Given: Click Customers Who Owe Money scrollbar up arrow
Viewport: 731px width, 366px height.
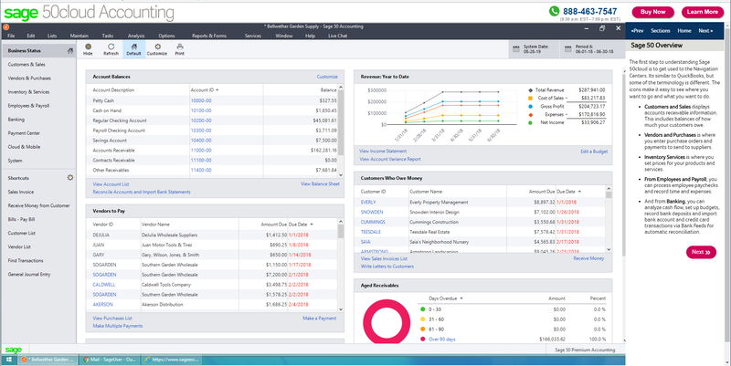Looking at the screenshot, I should (609, 189).
